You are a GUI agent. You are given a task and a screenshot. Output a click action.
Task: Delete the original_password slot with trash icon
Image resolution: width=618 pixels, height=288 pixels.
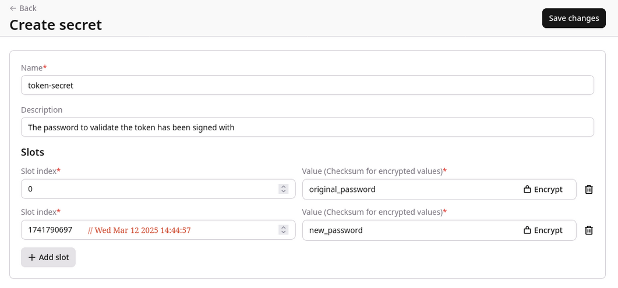pyautogui.click(x=589, y=189)
